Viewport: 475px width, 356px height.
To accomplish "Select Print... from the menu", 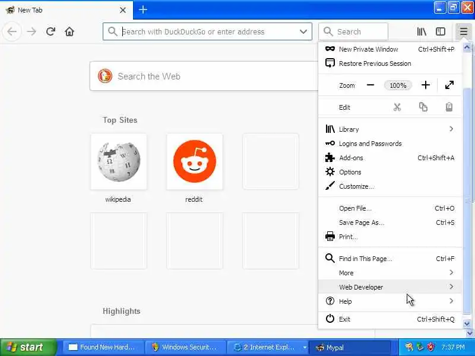I will [x=390, y=237].
